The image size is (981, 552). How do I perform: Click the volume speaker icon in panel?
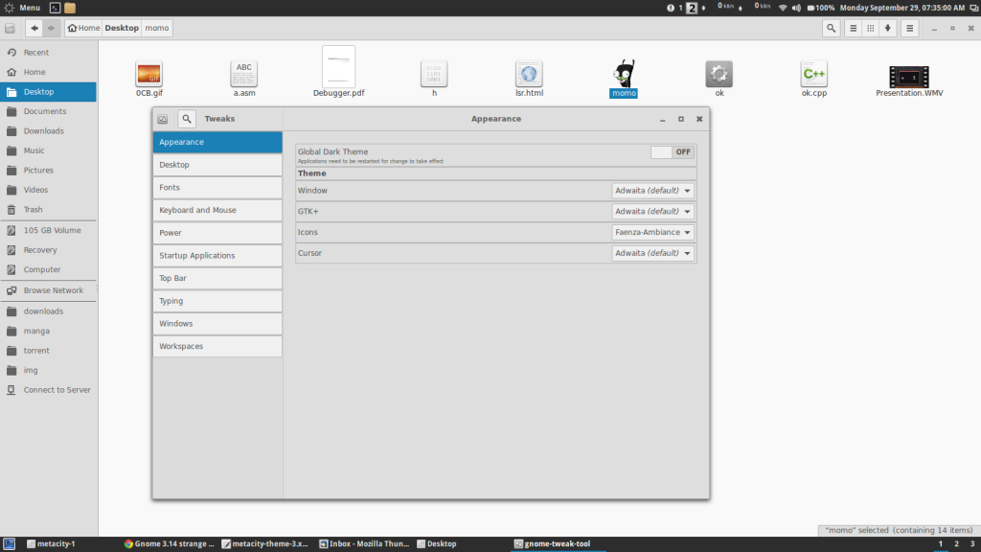[x=797, y=8]
